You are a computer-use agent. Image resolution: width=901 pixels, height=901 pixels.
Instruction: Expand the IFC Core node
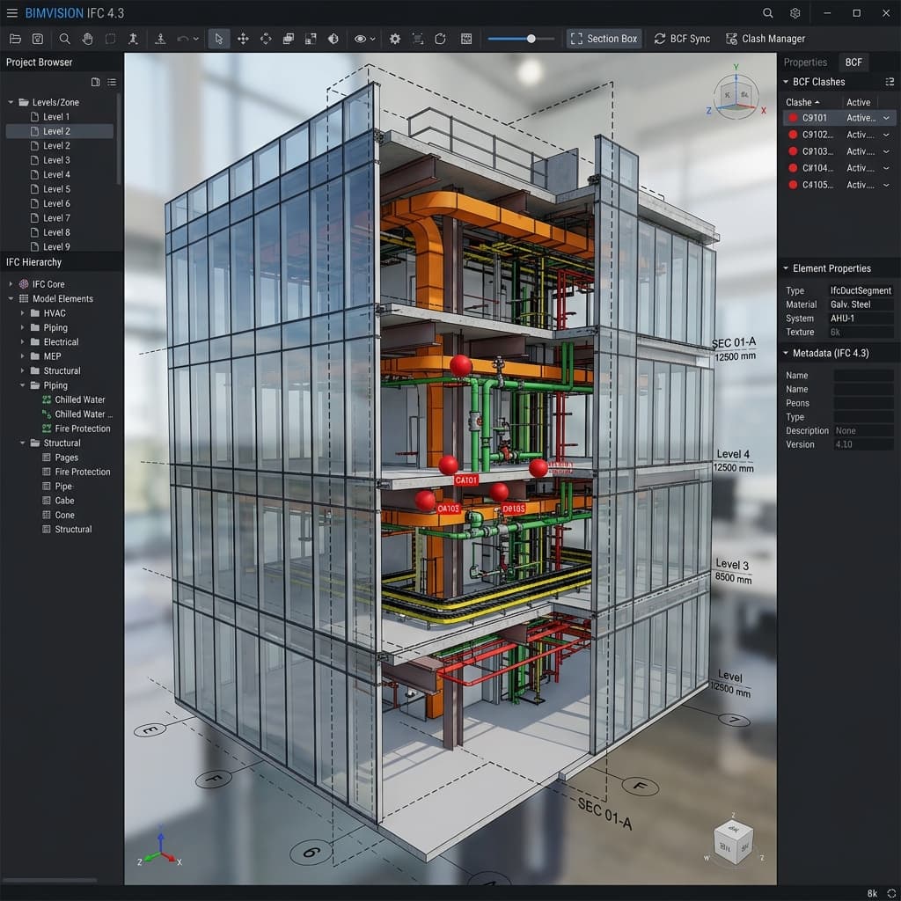click(11, 284)
